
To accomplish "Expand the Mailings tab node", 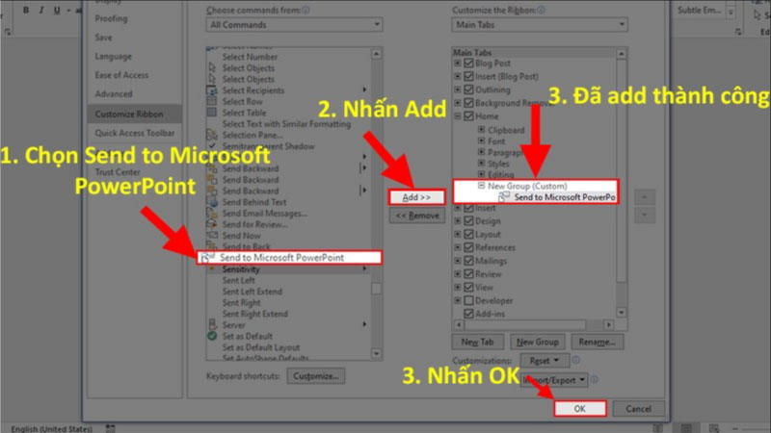I will pyautogui.click(x=458, y=261).
